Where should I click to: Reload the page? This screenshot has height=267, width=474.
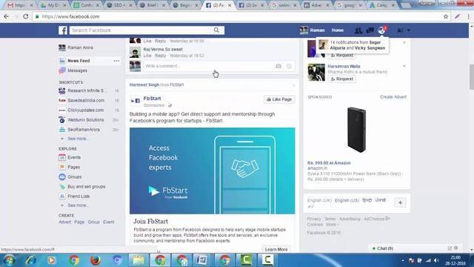pyautogui.click(x=26, y=16)
